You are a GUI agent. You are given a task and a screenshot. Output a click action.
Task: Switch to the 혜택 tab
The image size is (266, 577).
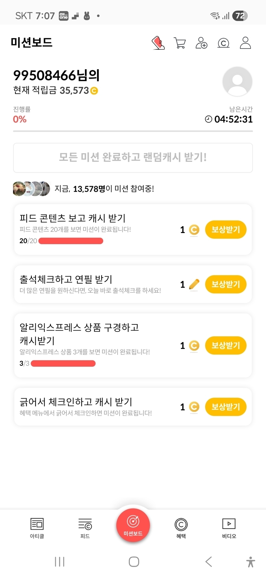181,528
